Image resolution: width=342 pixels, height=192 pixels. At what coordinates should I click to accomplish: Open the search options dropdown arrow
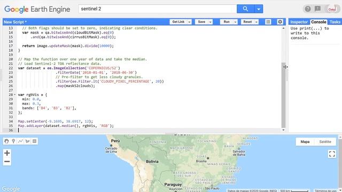point(259,9)
